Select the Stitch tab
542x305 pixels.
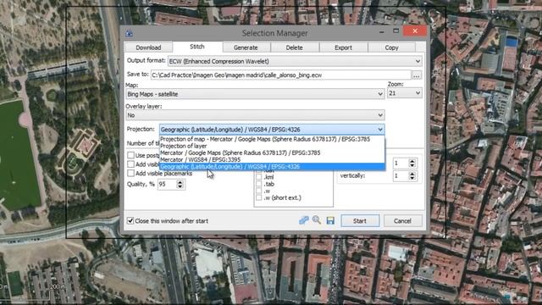197,47
